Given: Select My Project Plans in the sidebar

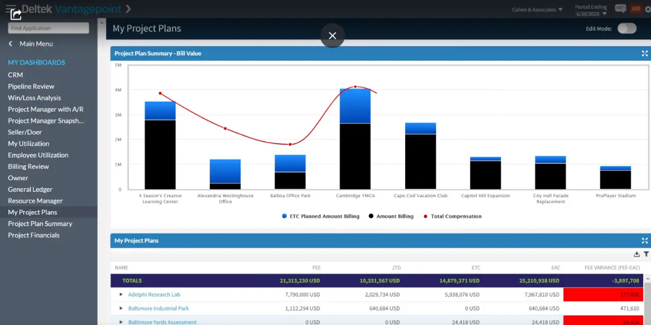Looking at the screenshot, I should [x=32, y=212].
